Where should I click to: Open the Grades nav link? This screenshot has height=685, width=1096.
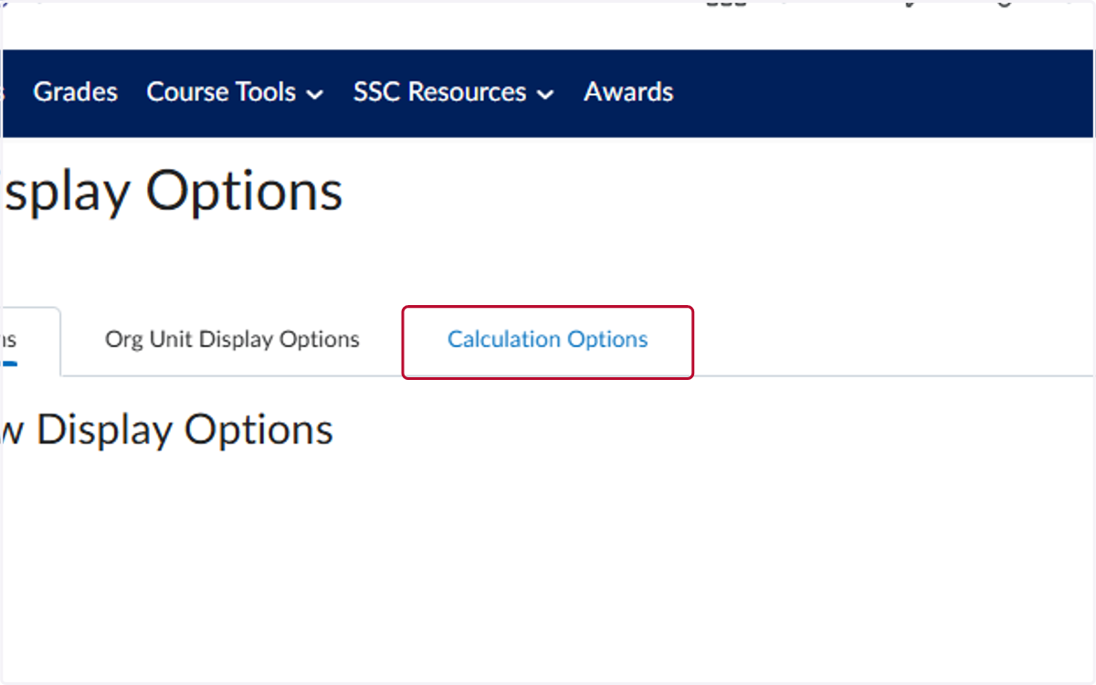click(76, 92)
